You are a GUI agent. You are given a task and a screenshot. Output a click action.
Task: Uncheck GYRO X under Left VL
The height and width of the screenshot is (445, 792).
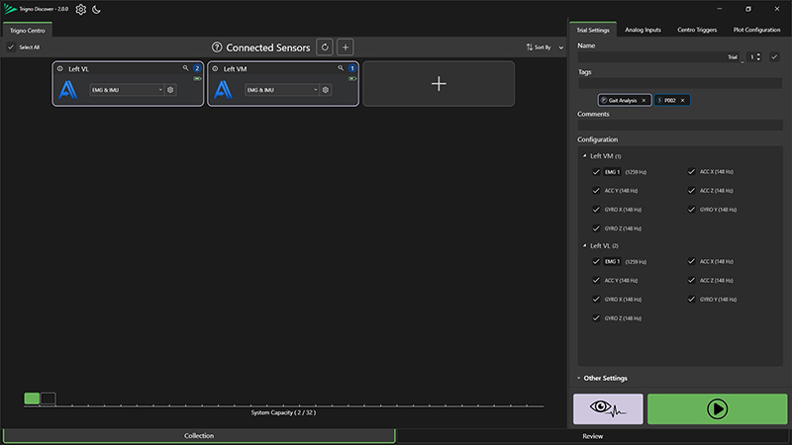[596, 300]
